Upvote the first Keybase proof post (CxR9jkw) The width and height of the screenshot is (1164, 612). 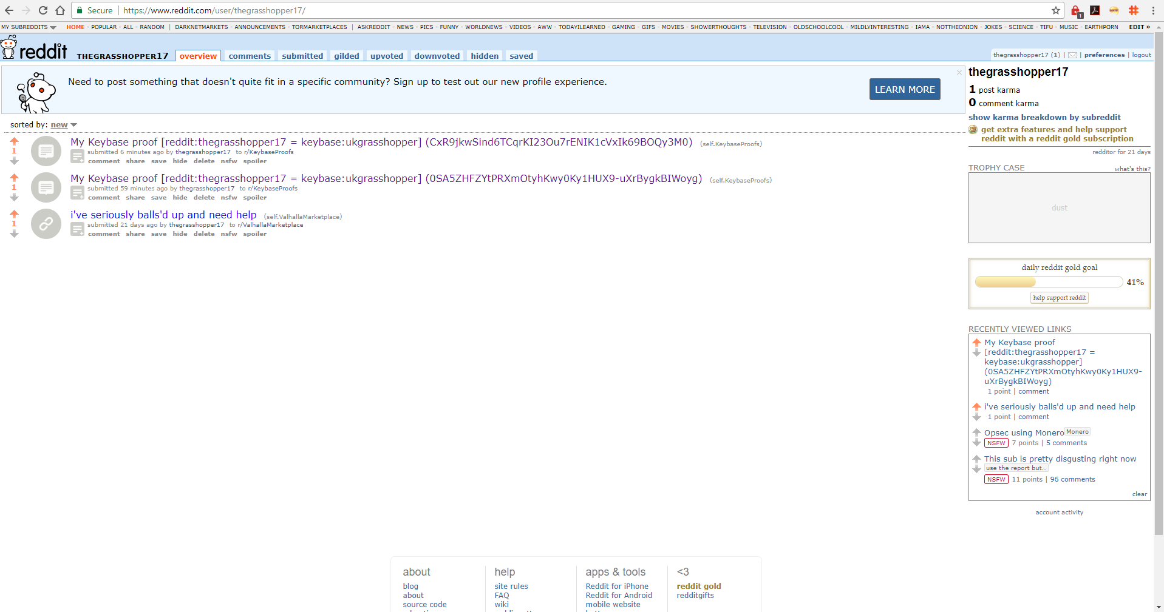tap(15, 141)
